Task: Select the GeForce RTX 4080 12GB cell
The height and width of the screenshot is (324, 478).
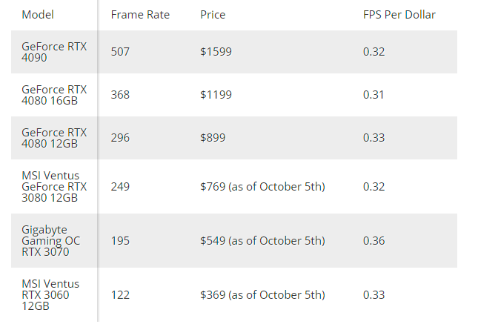Action: point(54,138)
